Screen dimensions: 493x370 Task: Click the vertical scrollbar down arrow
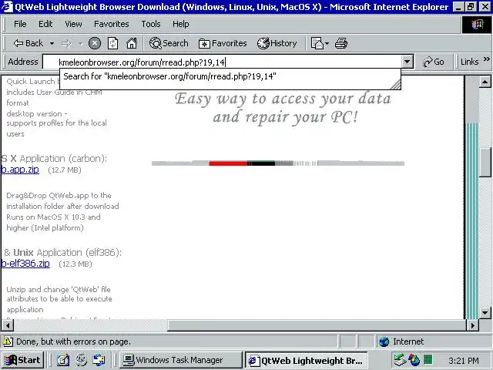pos(485,313)
